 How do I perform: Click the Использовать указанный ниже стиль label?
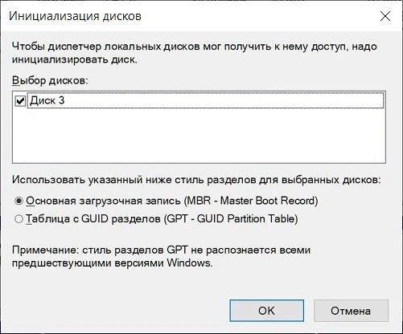(x=196, y=180)
